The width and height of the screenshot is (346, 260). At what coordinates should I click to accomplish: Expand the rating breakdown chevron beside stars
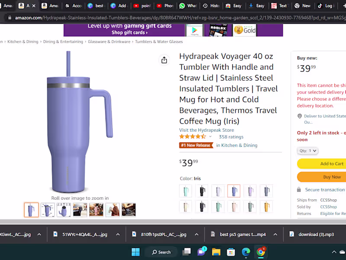pyautogui.click(x=210, y=136)
